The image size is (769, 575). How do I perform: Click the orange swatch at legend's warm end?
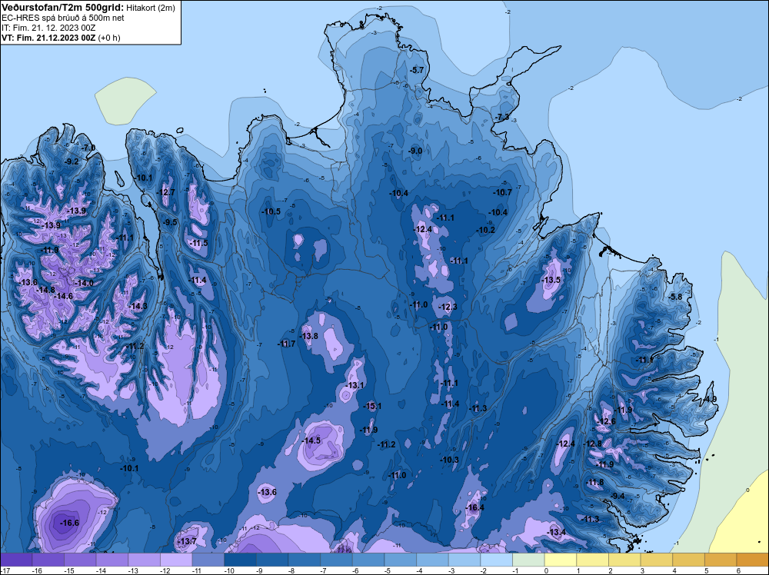pos(753,560)
